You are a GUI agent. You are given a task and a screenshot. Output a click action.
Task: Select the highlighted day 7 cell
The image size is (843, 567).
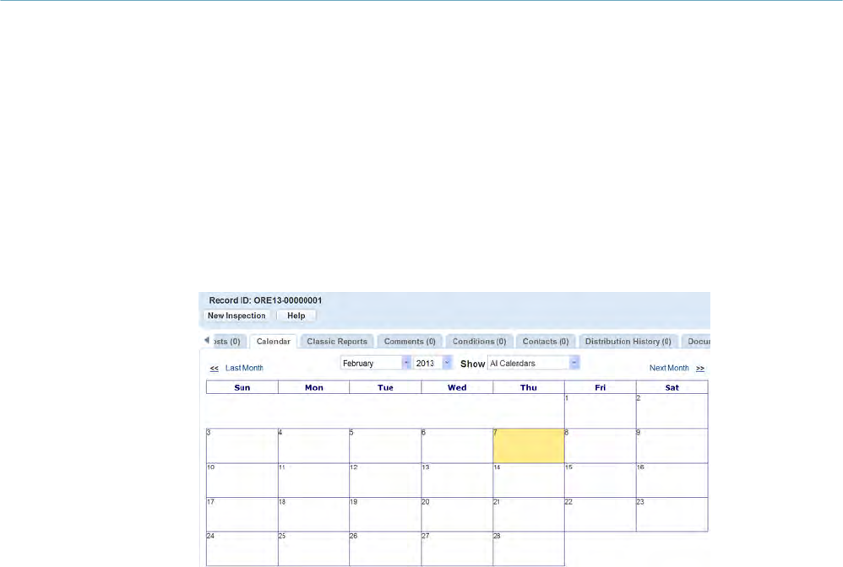[x=529, y=445]
